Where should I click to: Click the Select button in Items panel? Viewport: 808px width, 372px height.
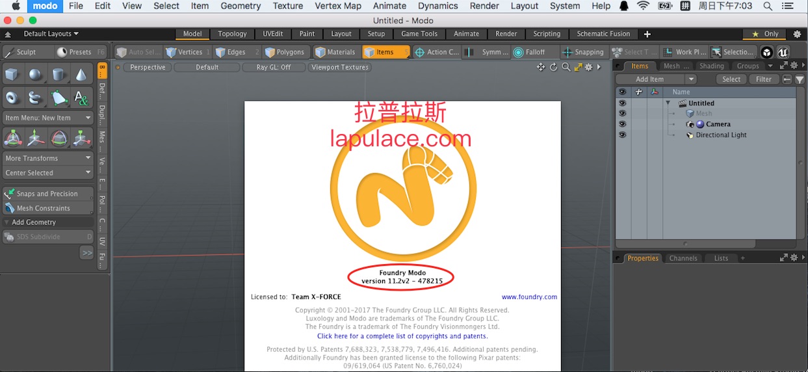pos(731,79)
